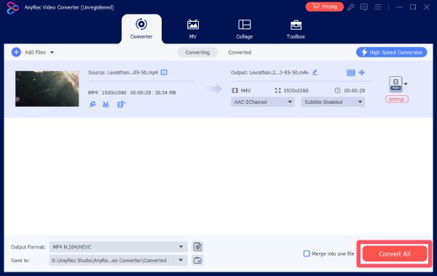The image size is (437, 276).
Task: Open the Enhance video icon
Action: coord(121,105)
